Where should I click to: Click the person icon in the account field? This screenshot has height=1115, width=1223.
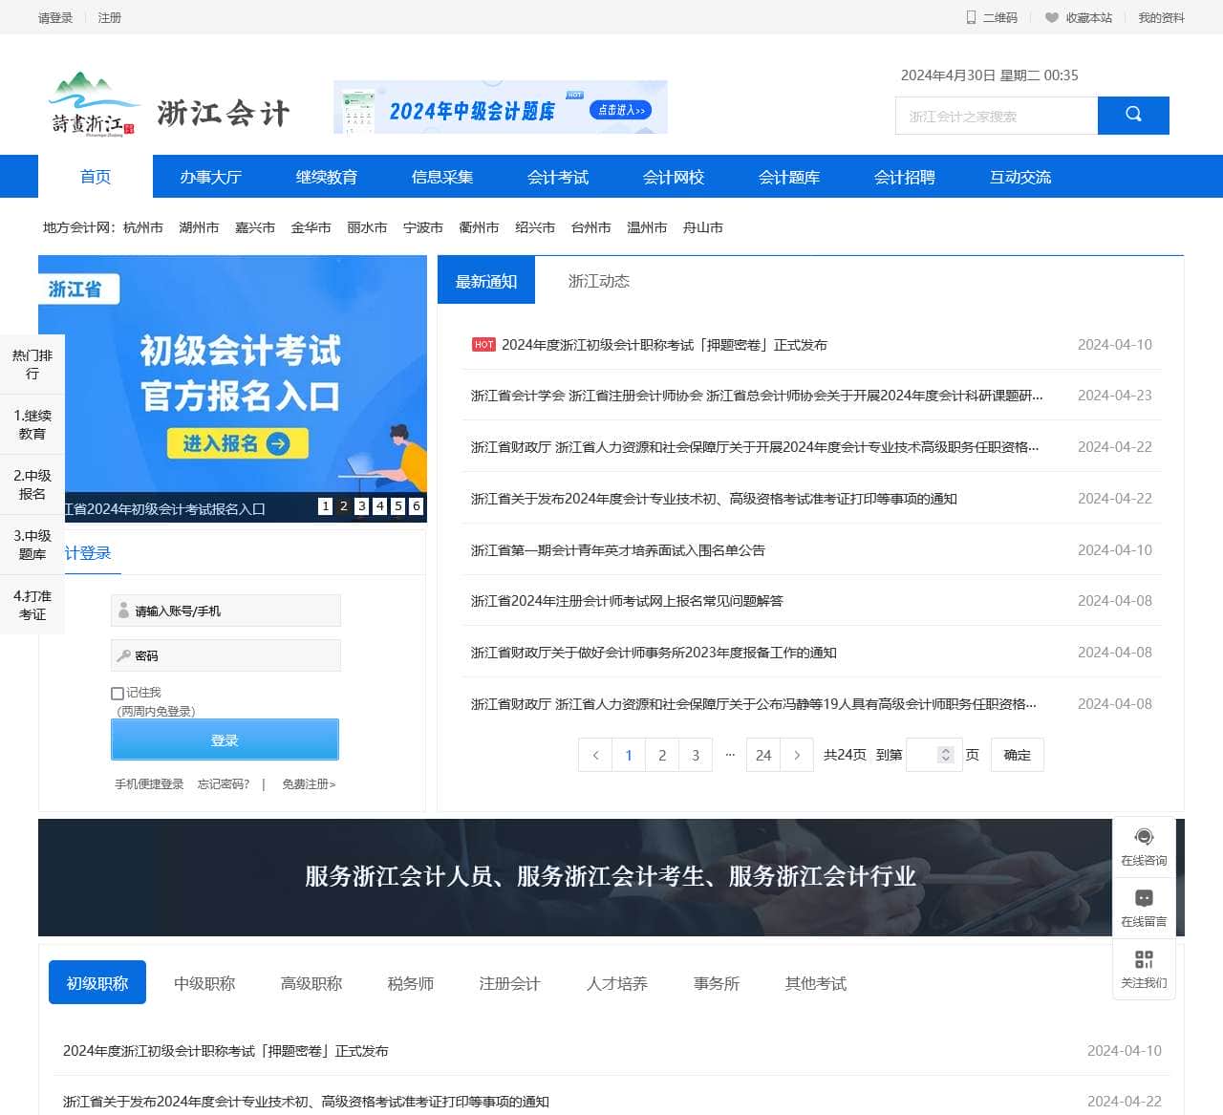pyautogui.click(x=124, y=610)
